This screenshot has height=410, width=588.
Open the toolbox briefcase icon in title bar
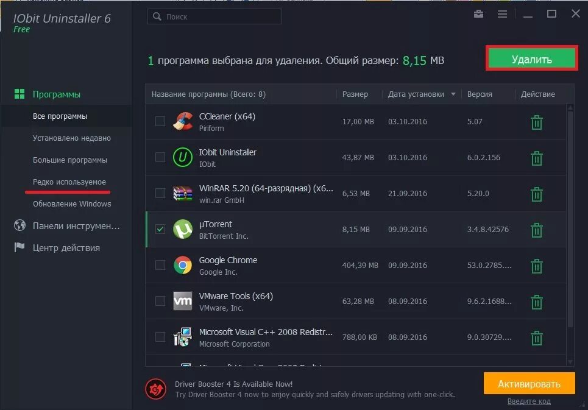[478, 14]
